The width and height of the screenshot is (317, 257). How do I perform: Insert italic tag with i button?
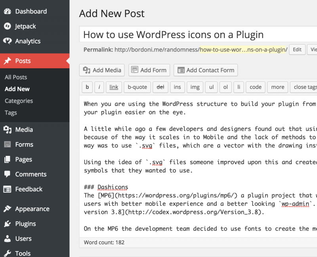(99, 87)
